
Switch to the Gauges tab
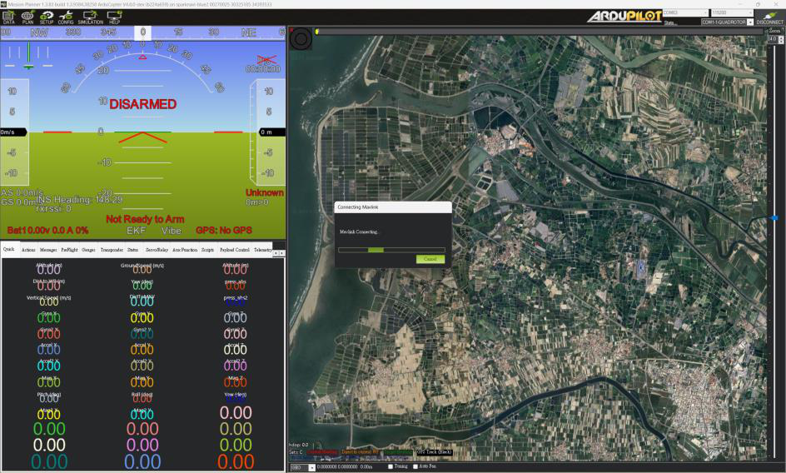[x=89, y=250]
